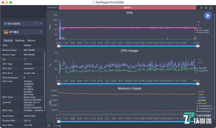Select the Ram Size value 10.0 GB
The width and height of the screenshot is (216, 128).
point(28,125)
